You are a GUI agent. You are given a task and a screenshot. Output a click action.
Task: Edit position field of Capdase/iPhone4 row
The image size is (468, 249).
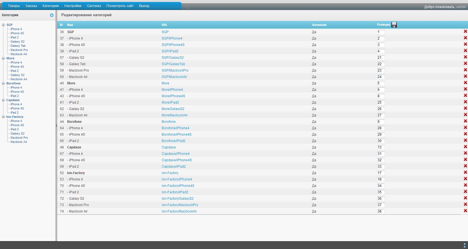(x=381, y=154)
